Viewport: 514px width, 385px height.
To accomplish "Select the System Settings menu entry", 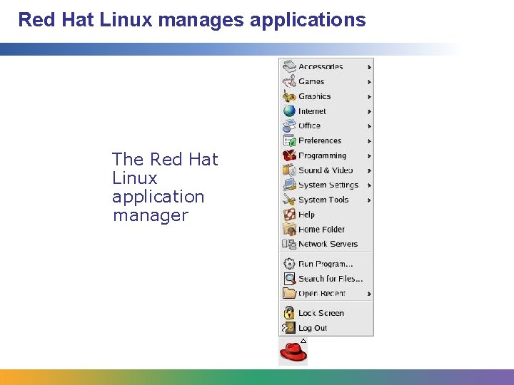I will tap(326, 185).
